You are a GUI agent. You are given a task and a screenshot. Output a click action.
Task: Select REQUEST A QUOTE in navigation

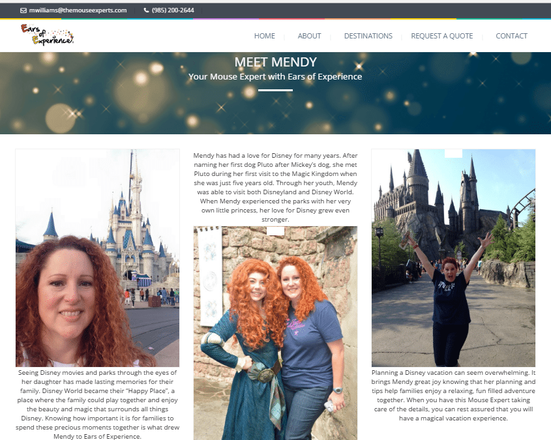pyautogui.click(x=441, y=36)
